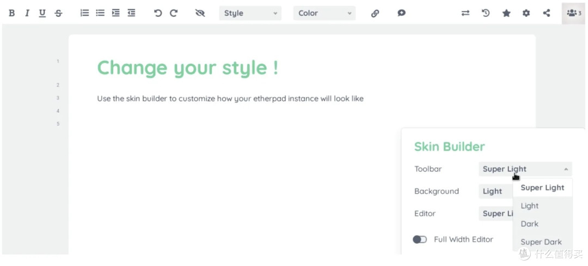Open the timeslider history icon
Image resolution: width=588 pixels, height=266 pixels.
(486, 13)
